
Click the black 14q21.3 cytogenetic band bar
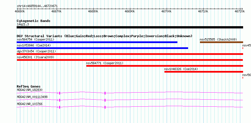coord(130,27)
